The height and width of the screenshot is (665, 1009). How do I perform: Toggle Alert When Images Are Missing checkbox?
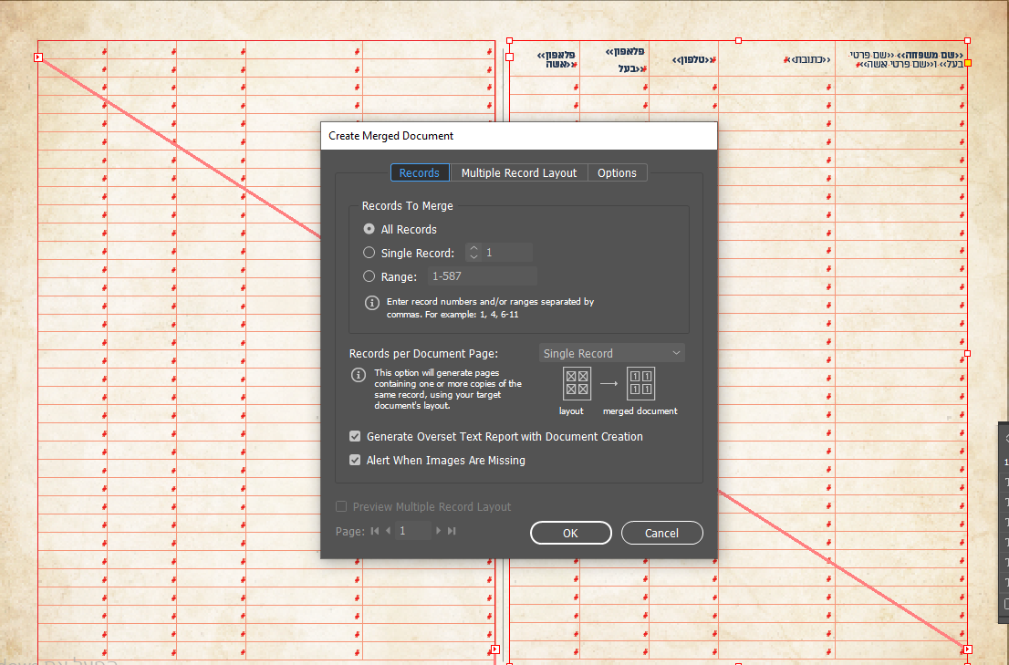tap(355, 460)
